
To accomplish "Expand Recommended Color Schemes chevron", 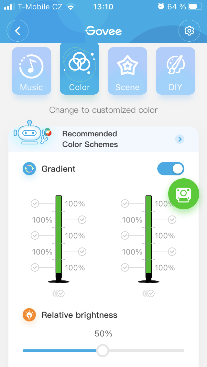I will [x=180, y=139].
